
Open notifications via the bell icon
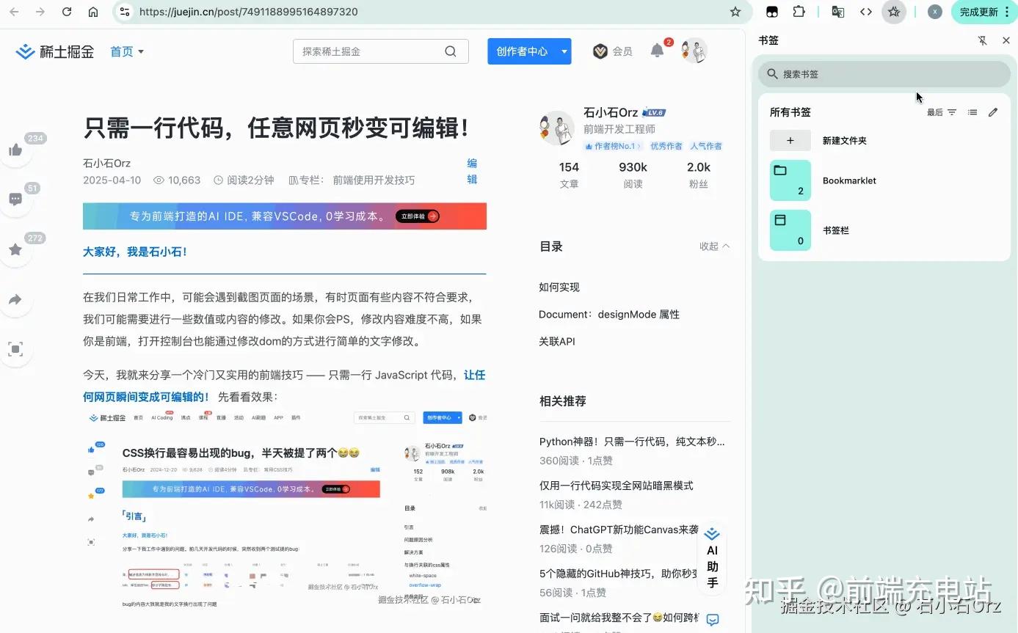658,50
